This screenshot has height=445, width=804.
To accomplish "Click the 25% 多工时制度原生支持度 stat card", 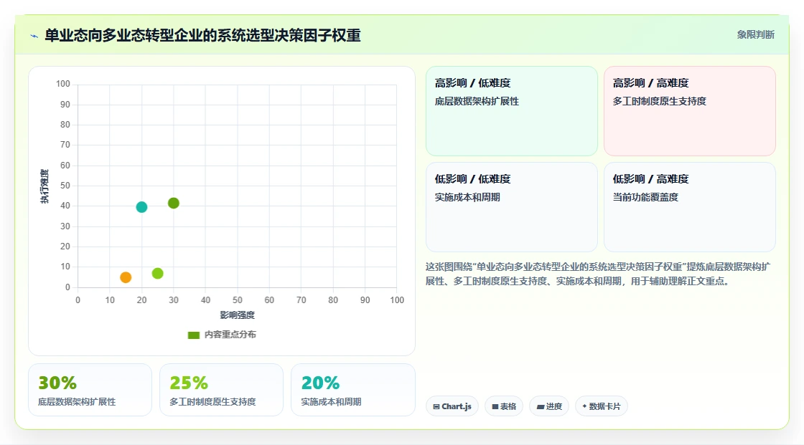I will [x=222, y=390].
